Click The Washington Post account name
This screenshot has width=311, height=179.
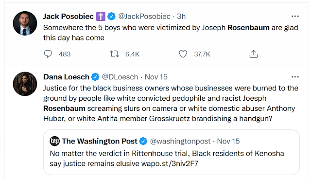99,141
